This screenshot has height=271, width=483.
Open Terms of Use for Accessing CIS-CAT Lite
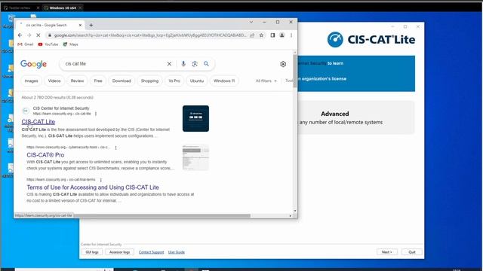coord(93,187)
